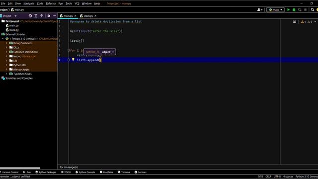318x179 pixels.
Task: Click the 4 spaces indent setting
Action: pyautogui.click(x=288, y=177)
